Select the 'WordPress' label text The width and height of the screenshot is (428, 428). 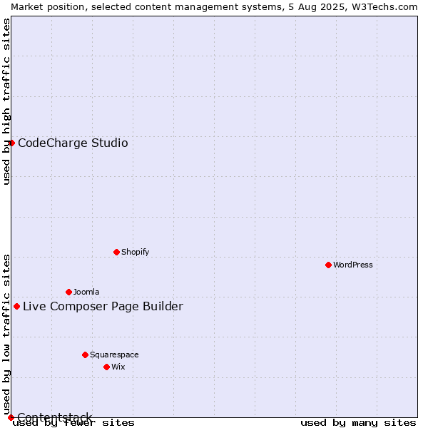click(352, 265)
